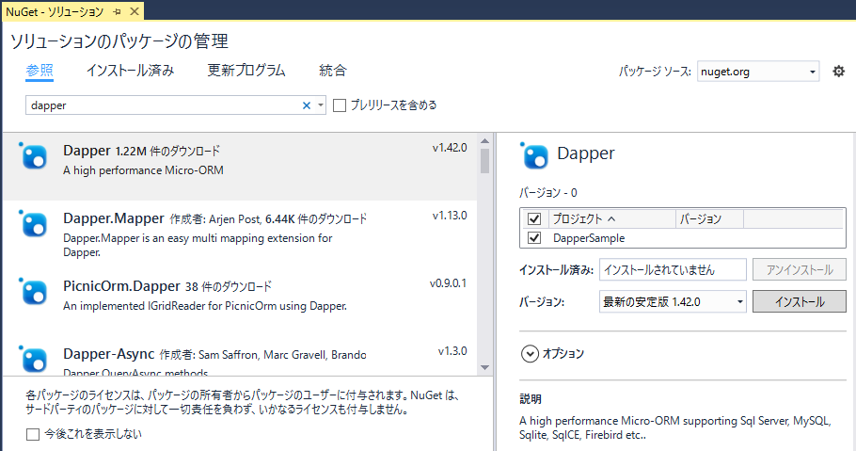Check the don't show this again box
Viewport: 856px width, 451px height.
point(33,434)
